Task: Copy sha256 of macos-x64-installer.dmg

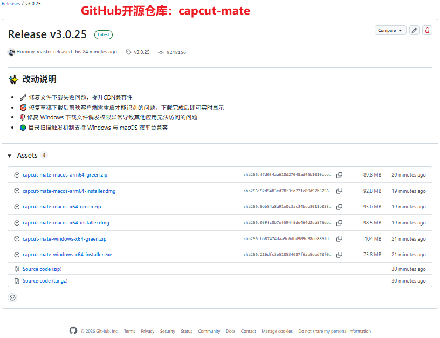Action: (339, 223)
